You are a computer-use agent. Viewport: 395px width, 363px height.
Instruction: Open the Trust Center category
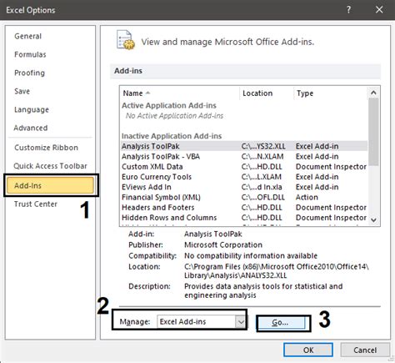click(36, 204)
